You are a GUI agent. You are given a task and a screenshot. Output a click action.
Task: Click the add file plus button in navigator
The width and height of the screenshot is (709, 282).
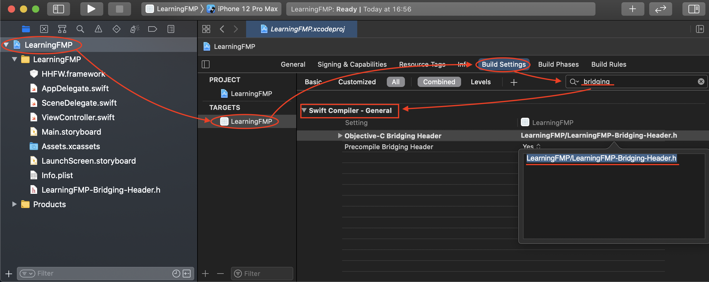(9, 274)
